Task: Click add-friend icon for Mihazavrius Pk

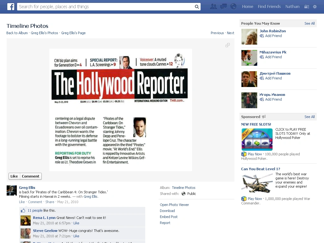Action: [262, 57]
